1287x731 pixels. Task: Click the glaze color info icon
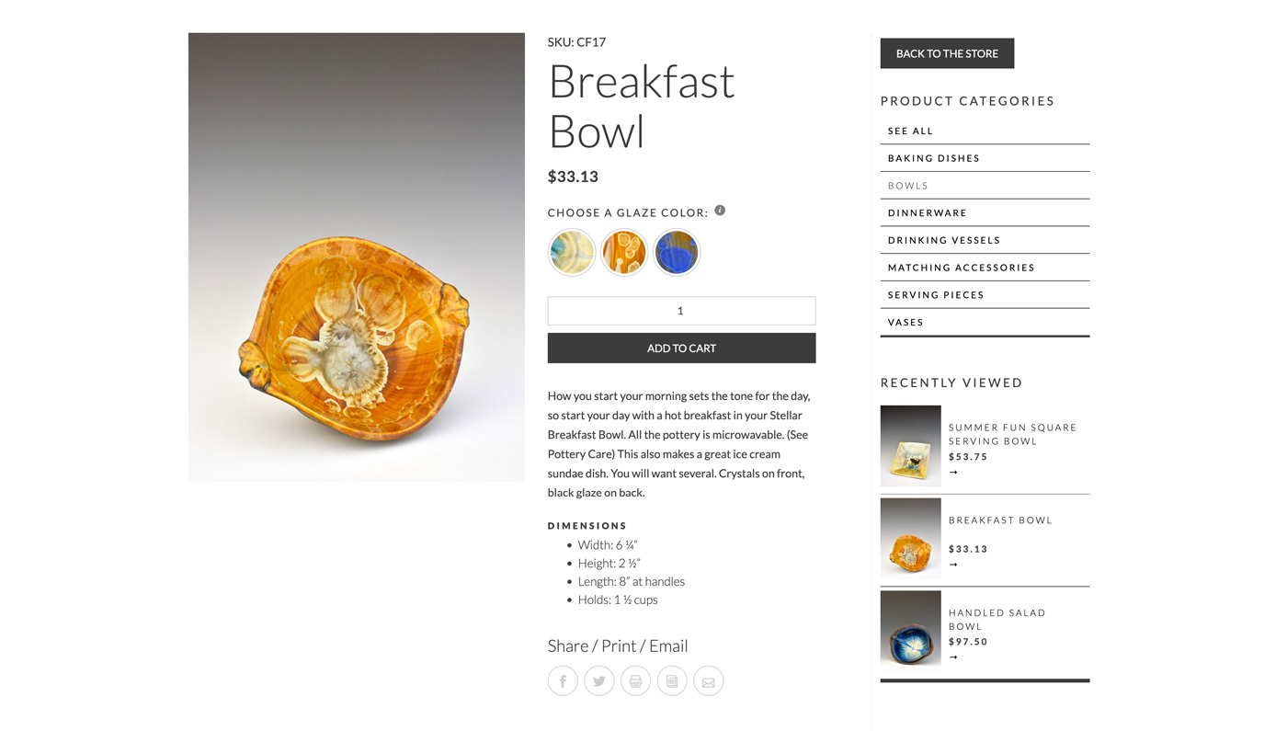click(720, 211)
